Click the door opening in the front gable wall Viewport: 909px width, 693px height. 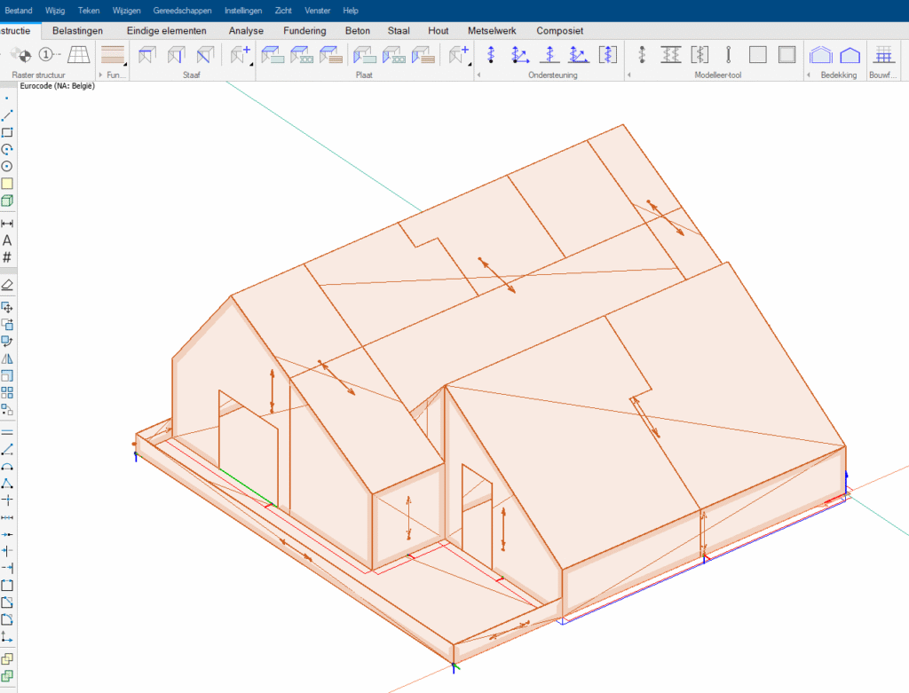click(x=249, y=453)
